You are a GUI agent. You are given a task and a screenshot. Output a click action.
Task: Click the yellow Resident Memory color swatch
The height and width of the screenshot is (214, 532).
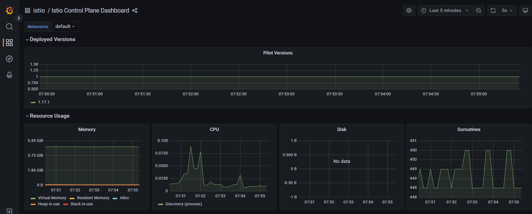tap(72, 198)
